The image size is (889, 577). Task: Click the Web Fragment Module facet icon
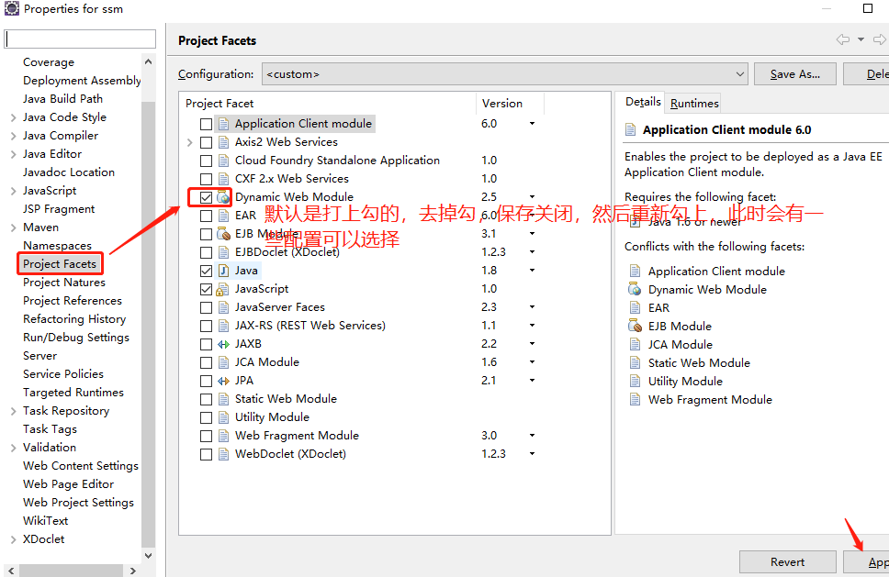[223, 436]
